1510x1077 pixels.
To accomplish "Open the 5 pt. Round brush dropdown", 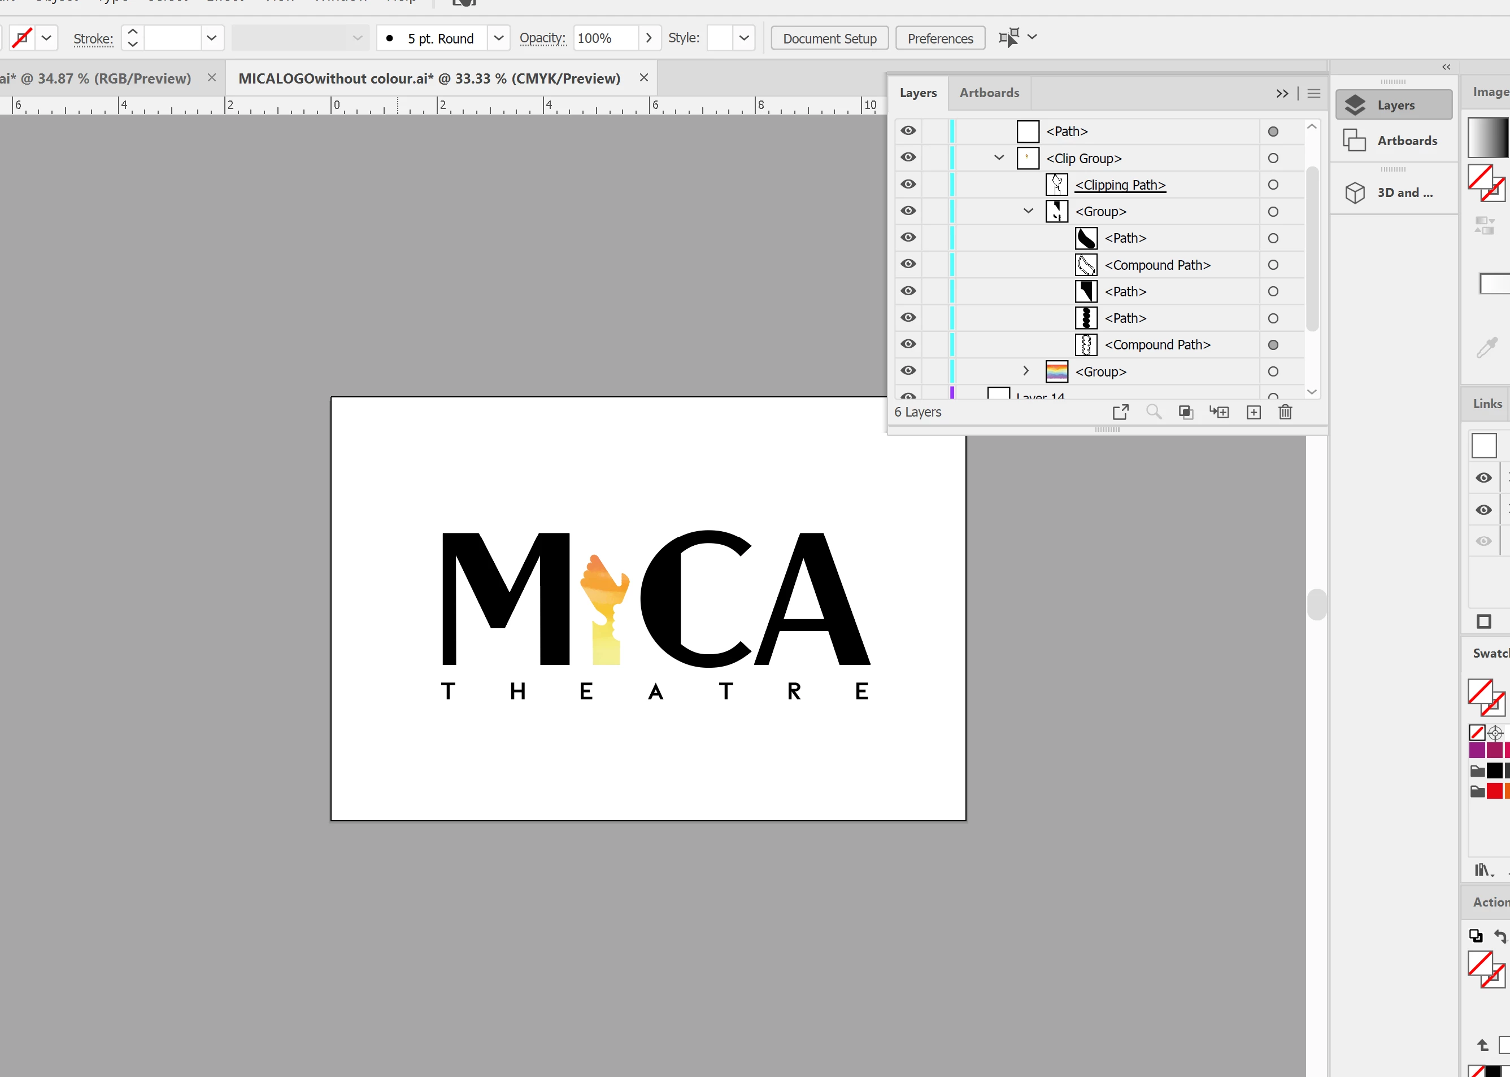I will click(498, 38).
